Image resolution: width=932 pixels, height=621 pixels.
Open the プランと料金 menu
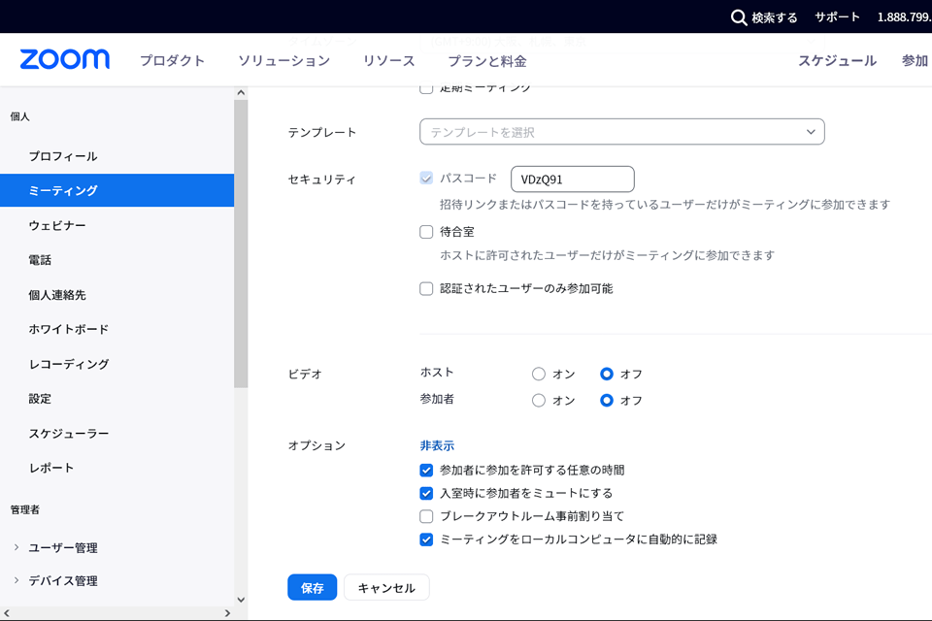485,59
